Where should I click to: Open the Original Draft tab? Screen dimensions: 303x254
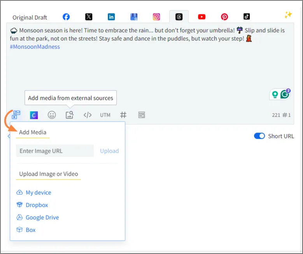click(x=30, y=18)
